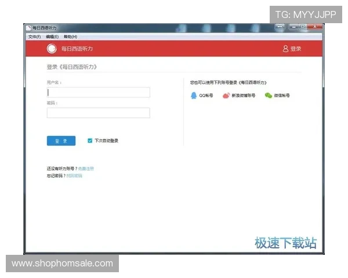348x278 pixels.
Task: Click the 新浪微博账号 label
Action: click(x=243, y=96)
